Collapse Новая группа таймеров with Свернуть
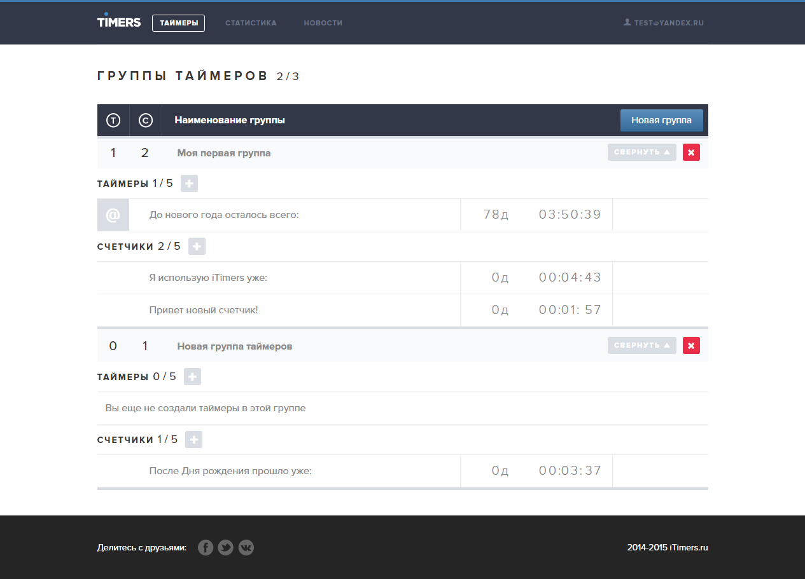This screenshot has height=579, width=805. click(641, 346)
